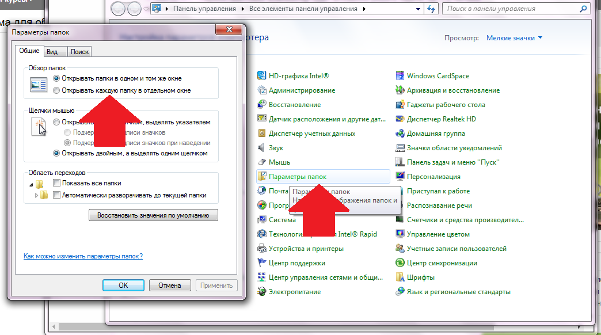Click the Управление цветом icon
Viewport: 601px width, 335px height.
[400, 234]
